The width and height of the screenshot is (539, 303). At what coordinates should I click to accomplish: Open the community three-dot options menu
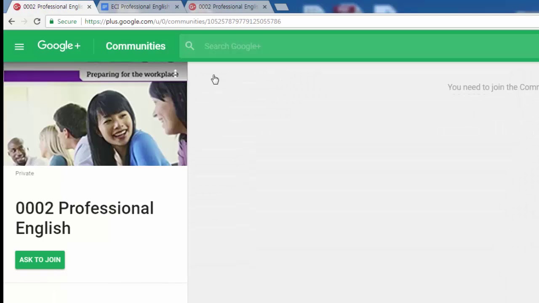pyautogui.click(x=176, y=74)
